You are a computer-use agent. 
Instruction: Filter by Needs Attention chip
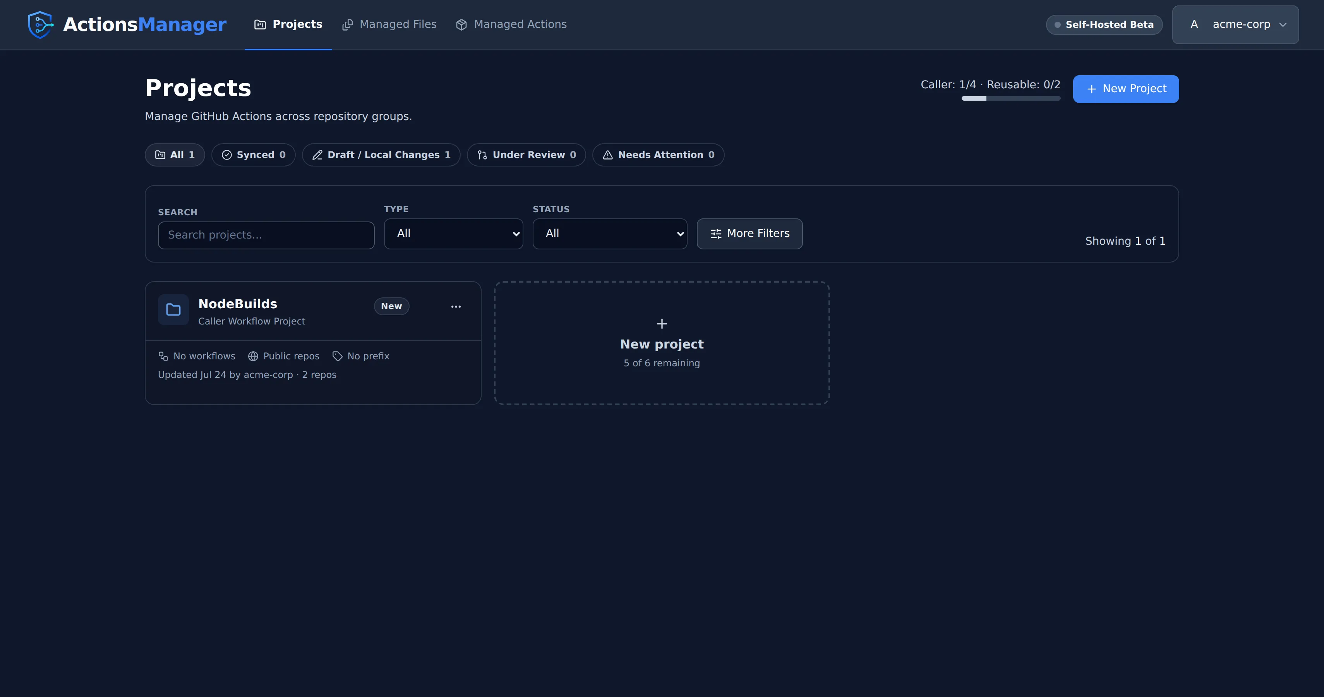[x=659, y=155]
